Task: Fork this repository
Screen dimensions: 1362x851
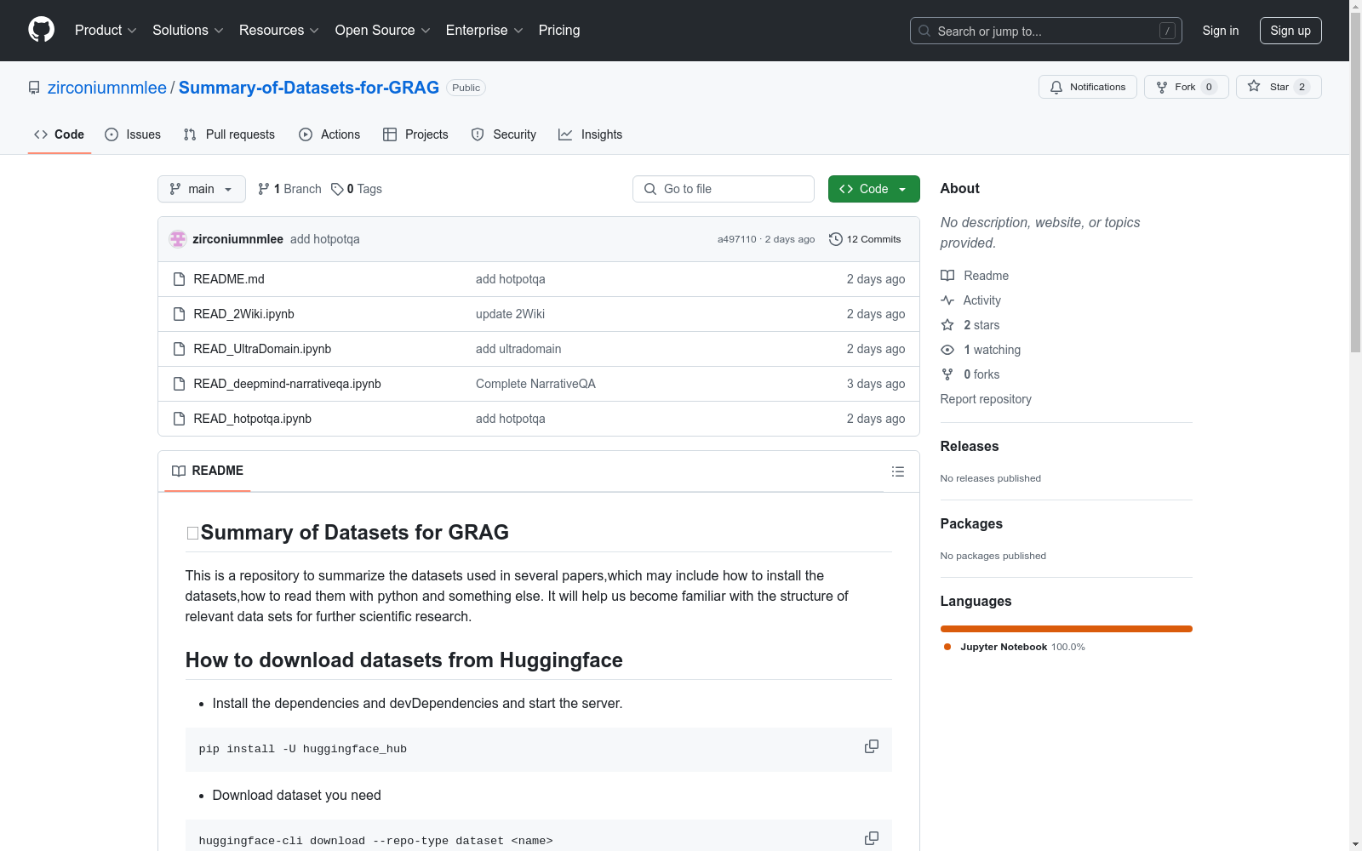Action: click(x=1186, y=87)
